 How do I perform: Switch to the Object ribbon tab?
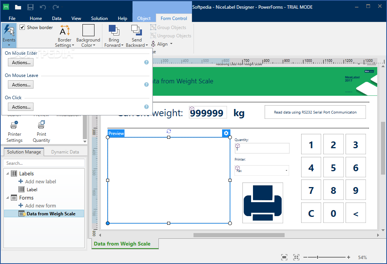(x=144, y=18)
